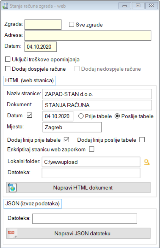
Task: Enable Dodaj liniju poslije tabele checkbox
Action: 142,140
